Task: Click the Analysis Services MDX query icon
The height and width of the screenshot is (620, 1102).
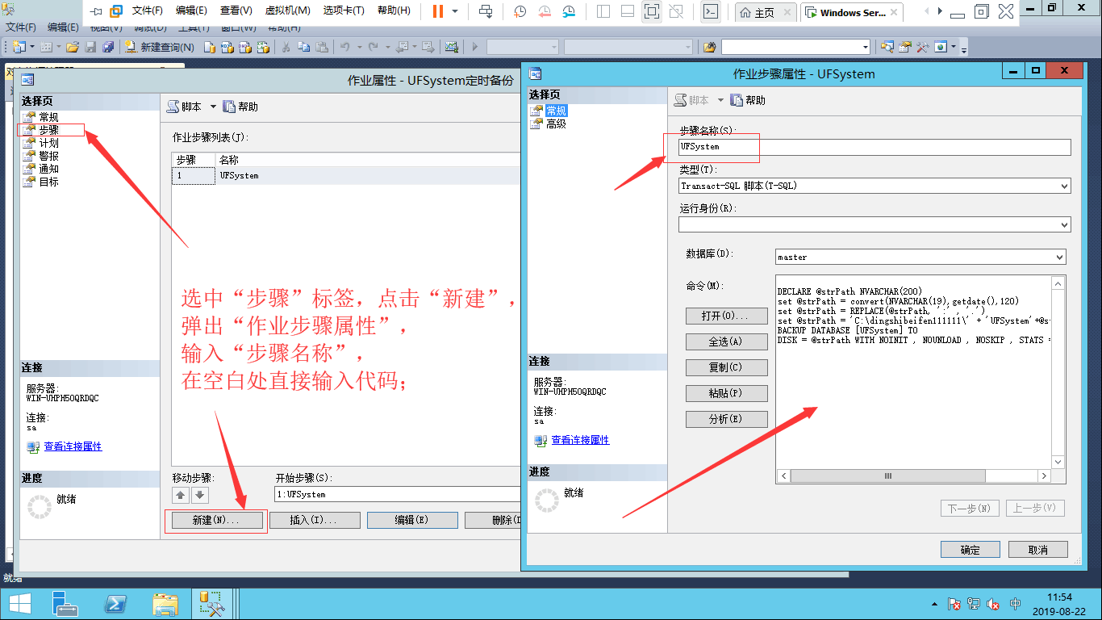Action: click(227, 47)
